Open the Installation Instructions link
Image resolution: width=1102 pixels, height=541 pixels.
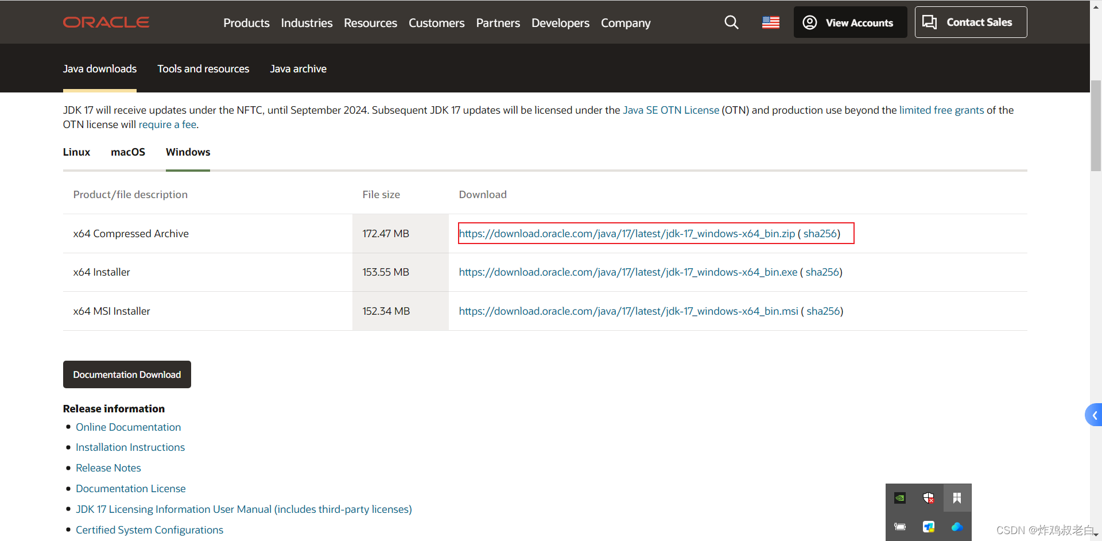click(130, 447)
